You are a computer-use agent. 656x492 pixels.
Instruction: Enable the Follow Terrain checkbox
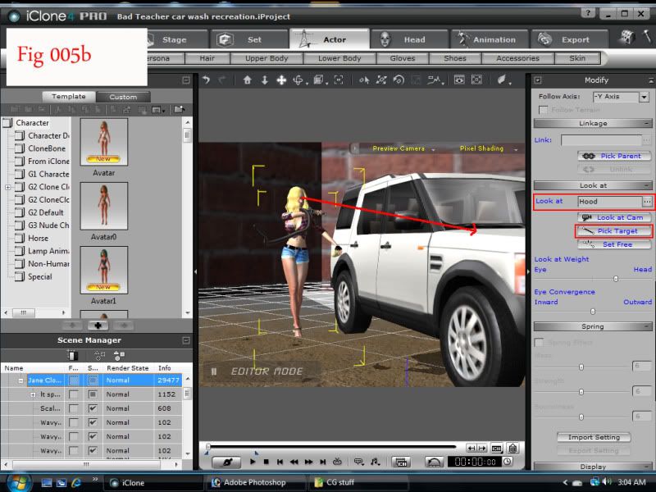point(543,110)
